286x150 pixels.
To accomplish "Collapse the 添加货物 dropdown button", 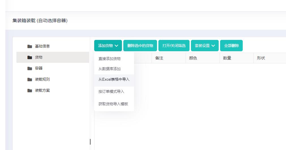I will pyautogui.click(x=108, y=46).
